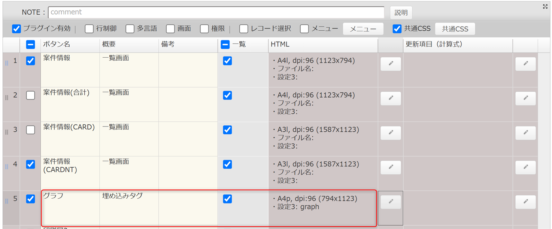Image resolution: width=552 pixels, height=229 pixels.
Task: Open the 共通CSS button
Action: (455, 29)
